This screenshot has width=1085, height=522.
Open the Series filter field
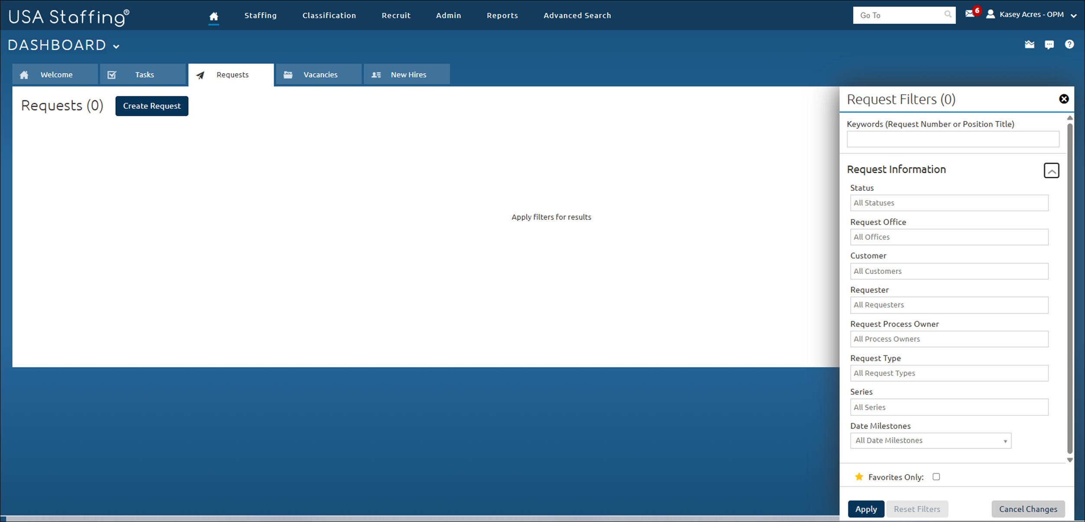[x=949, y=407]
